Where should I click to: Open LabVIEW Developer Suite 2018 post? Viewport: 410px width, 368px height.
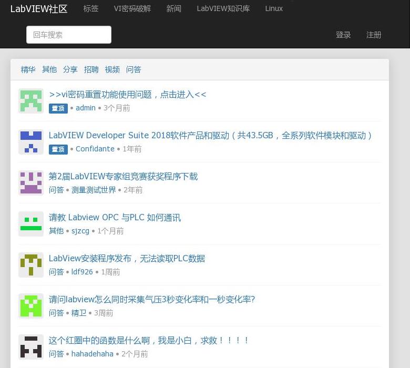(210, 136)
